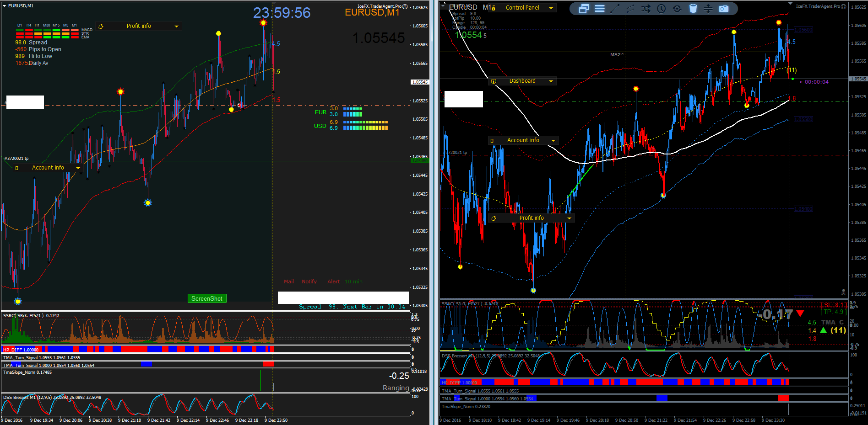Screen dimensions: 868x425
Task: Expand the right chart Profit info dropdown
Action: [x=570, y=218]
